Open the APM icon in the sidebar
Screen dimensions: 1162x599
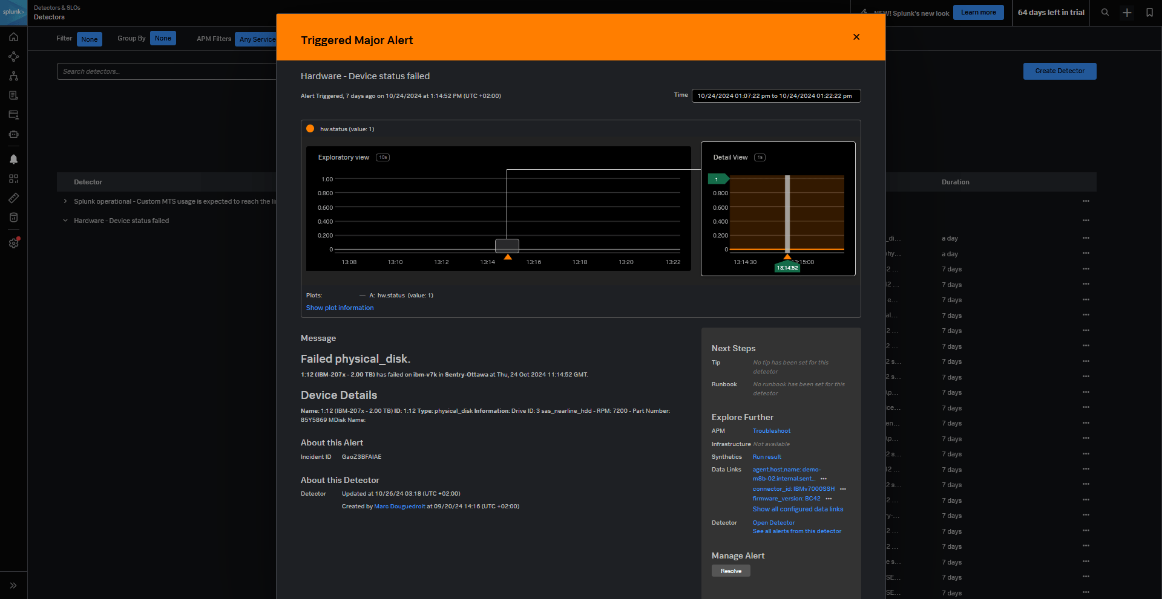tap(13, 57)
